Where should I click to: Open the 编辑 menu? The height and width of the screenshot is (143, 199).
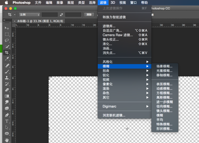pyautogui.click(x=49, y=3)
